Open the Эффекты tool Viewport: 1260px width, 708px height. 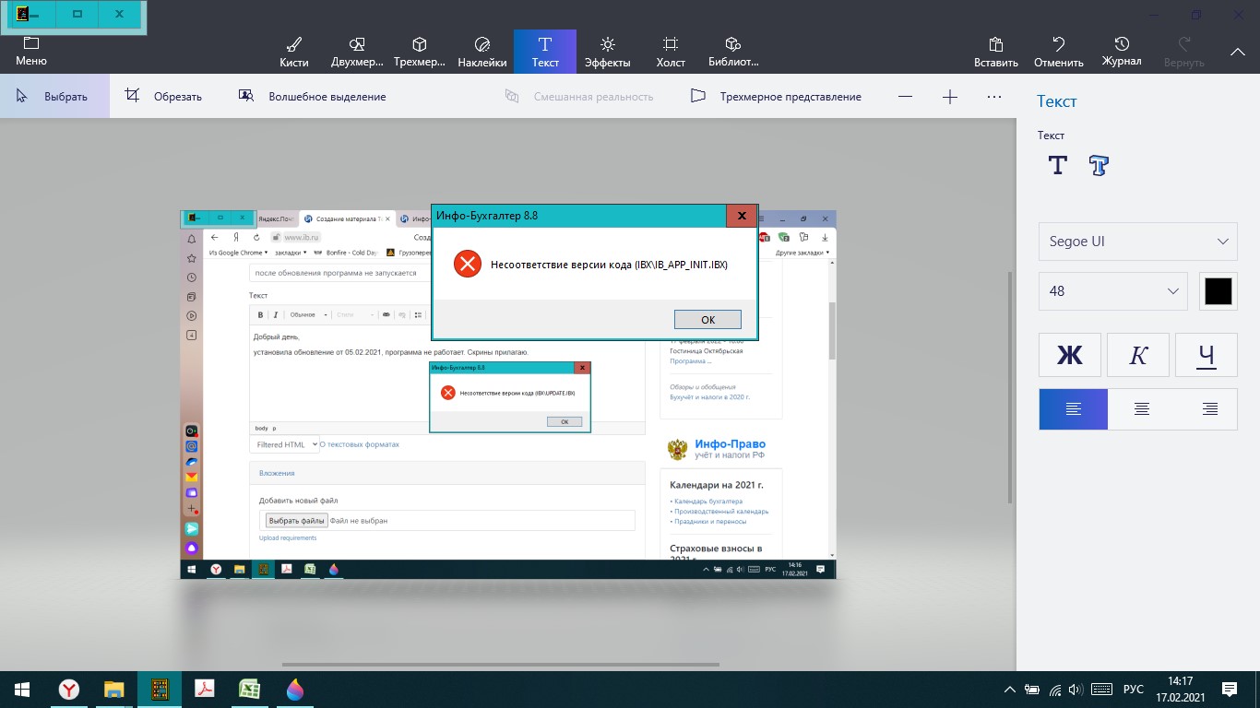608,53
